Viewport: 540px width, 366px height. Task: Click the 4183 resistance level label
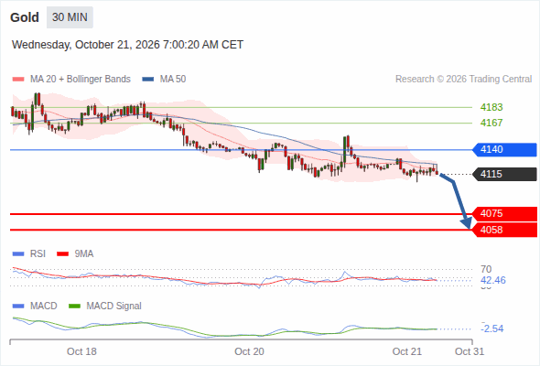(491, 107)
